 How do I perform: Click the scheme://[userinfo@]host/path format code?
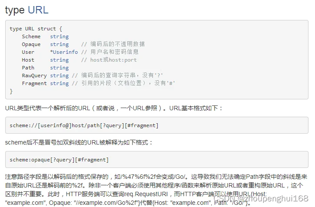pyautogui.click(x=84, y=125)
